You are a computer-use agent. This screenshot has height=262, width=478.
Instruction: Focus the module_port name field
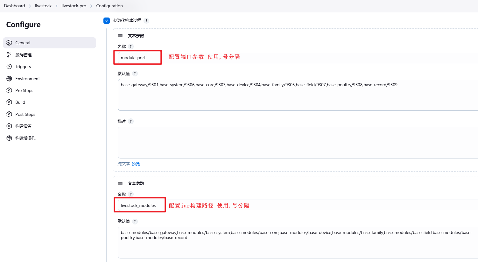pos(298,58)
